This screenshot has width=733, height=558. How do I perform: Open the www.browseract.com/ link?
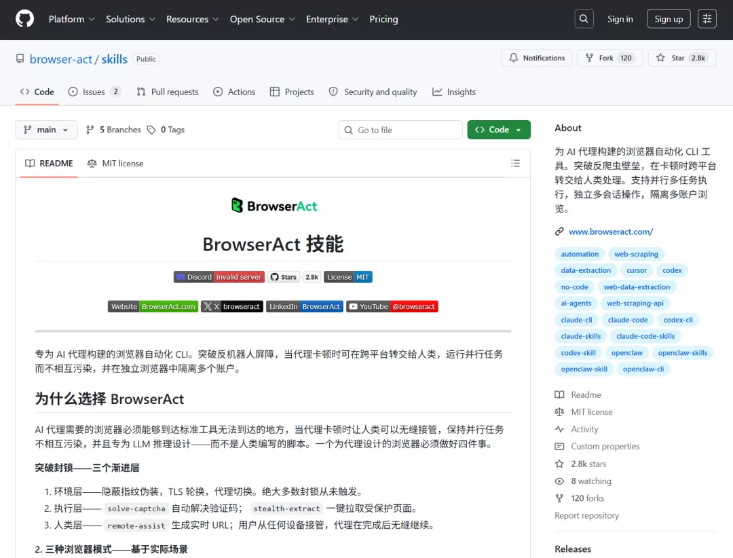click(611, 231)
